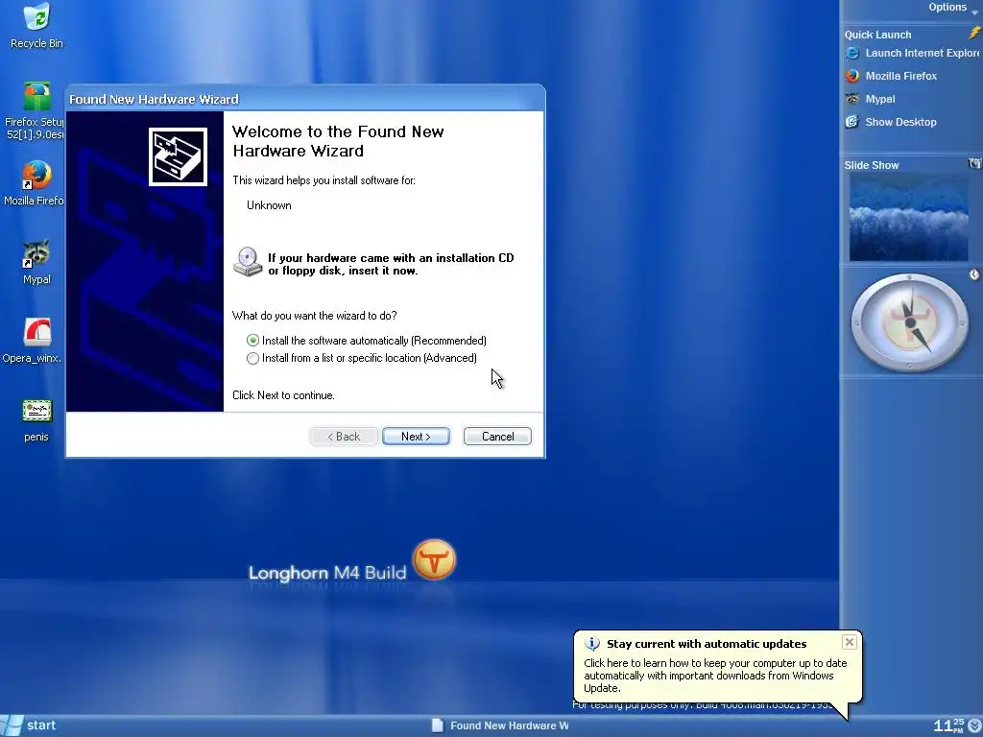Click the Mozilla Firefox label in Quick Launch
The width and height of the screenshot is (983, 737).
900,76
